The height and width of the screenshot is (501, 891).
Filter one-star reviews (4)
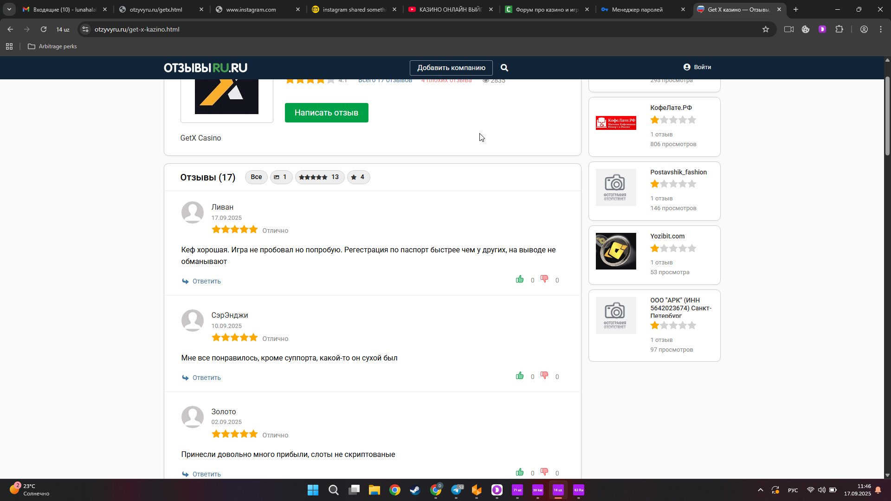coord(358,177)
